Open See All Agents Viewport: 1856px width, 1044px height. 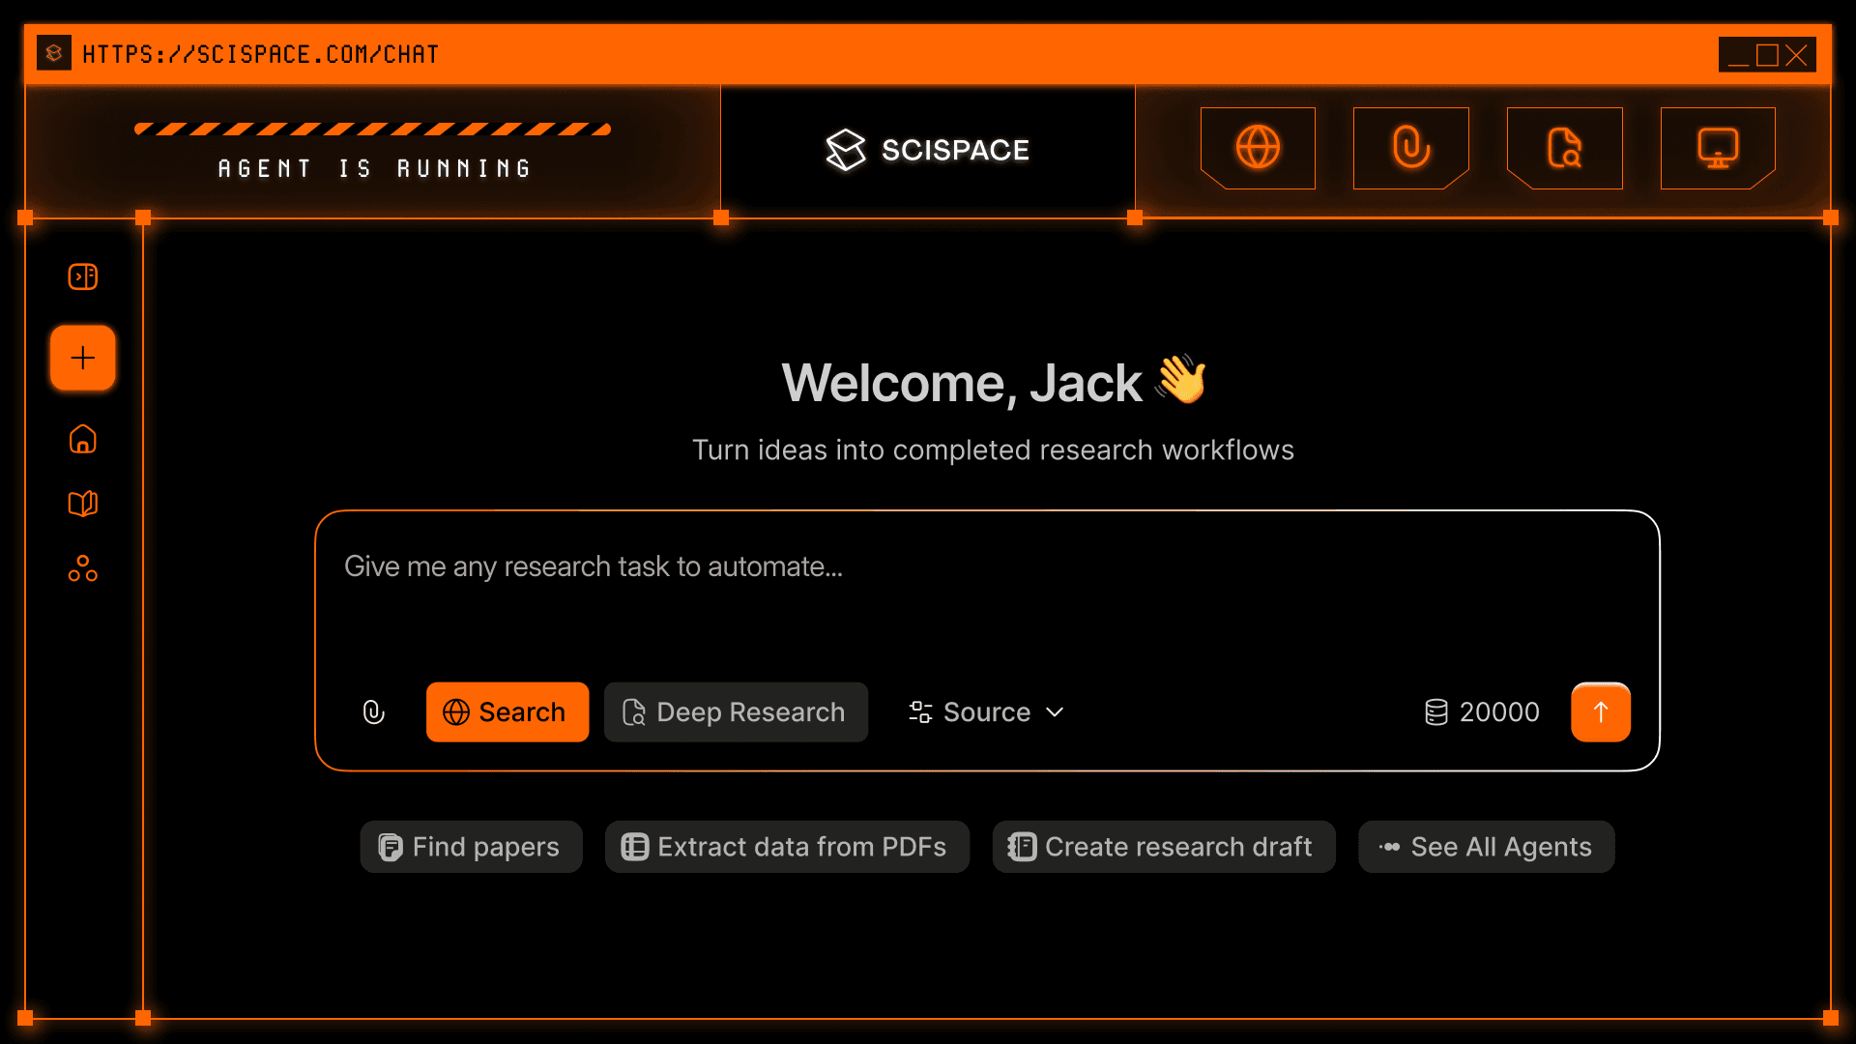click(x=1487, y=847)
